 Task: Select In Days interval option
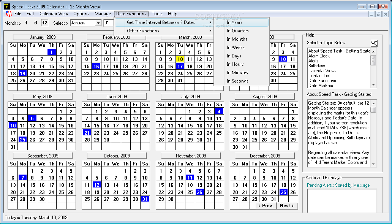(242, 56)
